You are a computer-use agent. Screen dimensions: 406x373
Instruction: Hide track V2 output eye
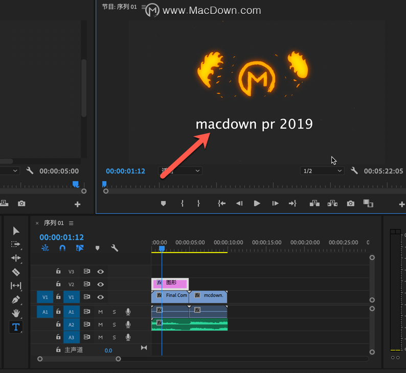[x=100, y=284]
